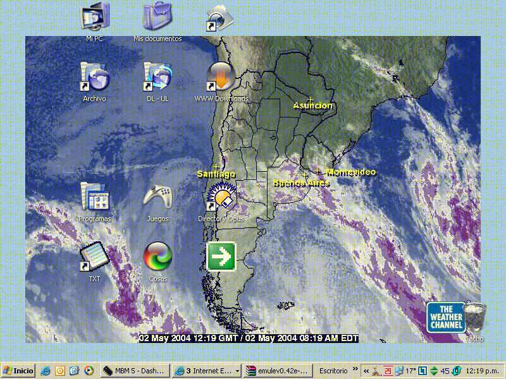Viewport: 506px width, 379px height.
Task: Open the Juegos gamepad icon
Action: pyautogui.click(x=157, y=197)
